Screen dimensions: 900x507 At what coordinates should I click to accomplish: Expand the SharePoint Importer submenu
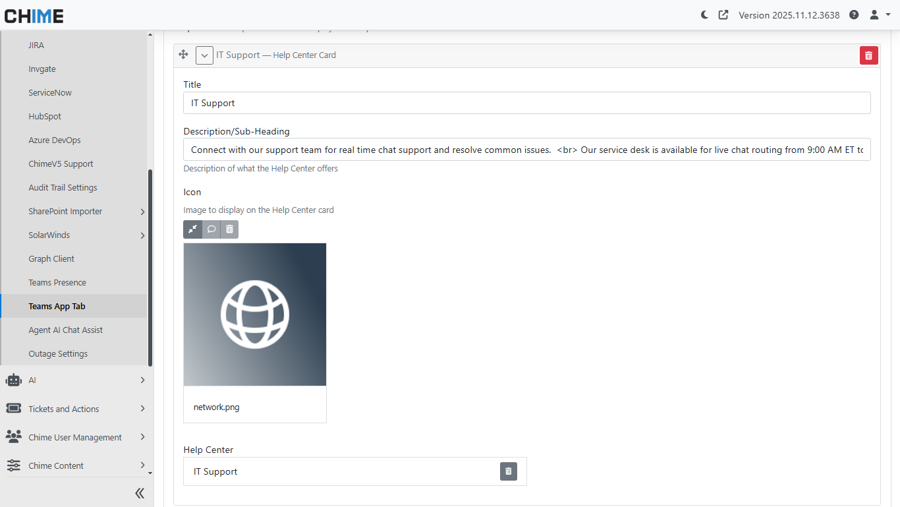(142, 212)
